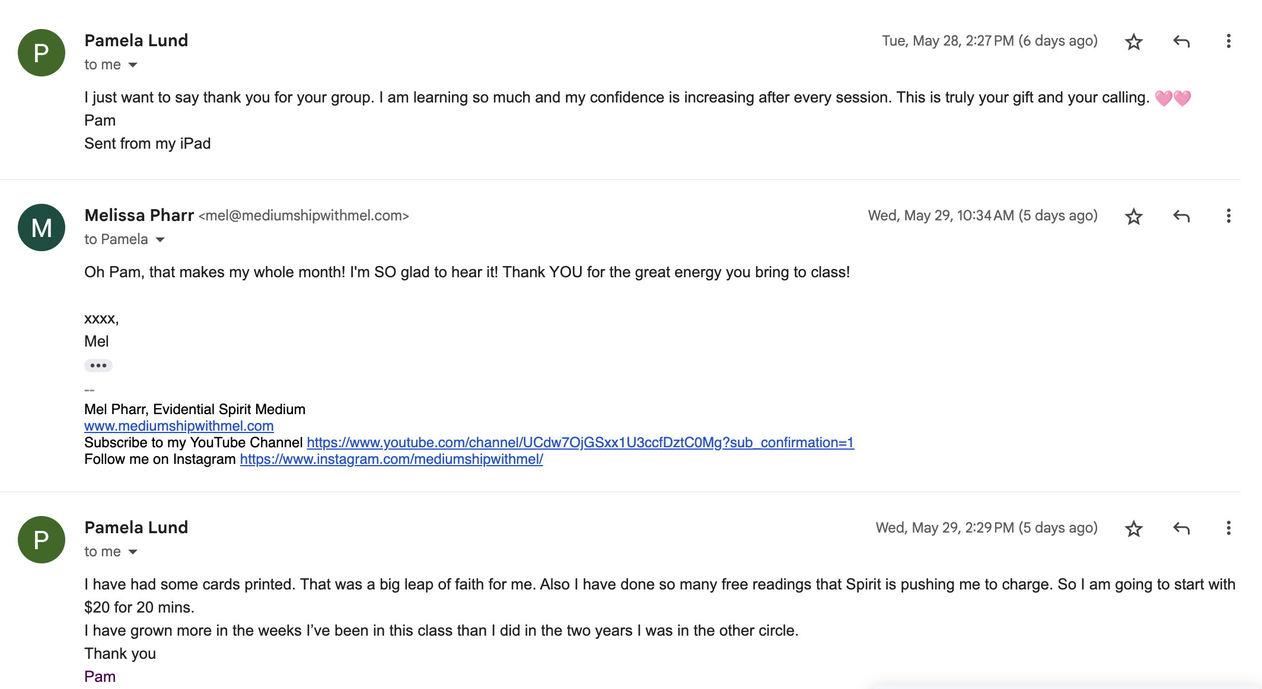
Task: Open more options for Melissa's email
Action: [x=1228, y=216]
